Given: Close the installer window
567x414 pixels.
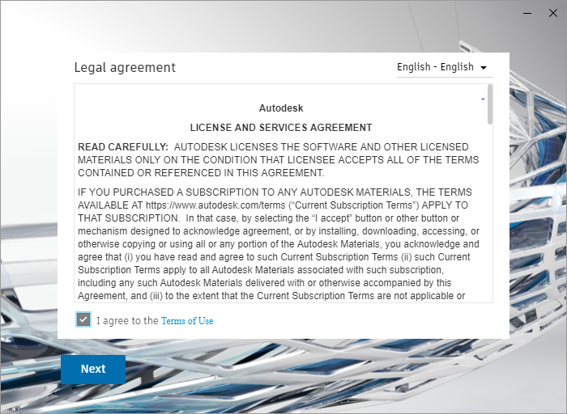Looking at the screenshot, I should pyautogui.click(x=553, y=13).
